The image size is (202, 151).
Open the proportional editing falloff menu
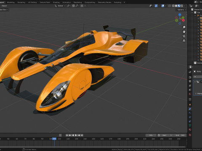point(85,6)
